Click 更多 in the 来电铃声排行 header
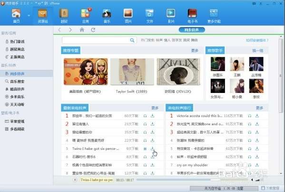 point(260,108)
